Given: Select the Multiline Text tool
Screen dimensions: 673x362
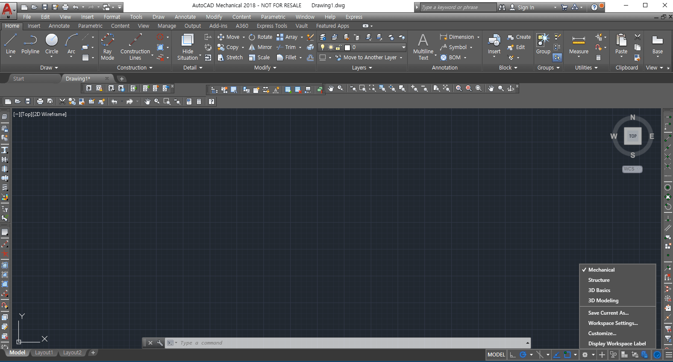Looking at the screenshot, I should [x=423, y=47].
